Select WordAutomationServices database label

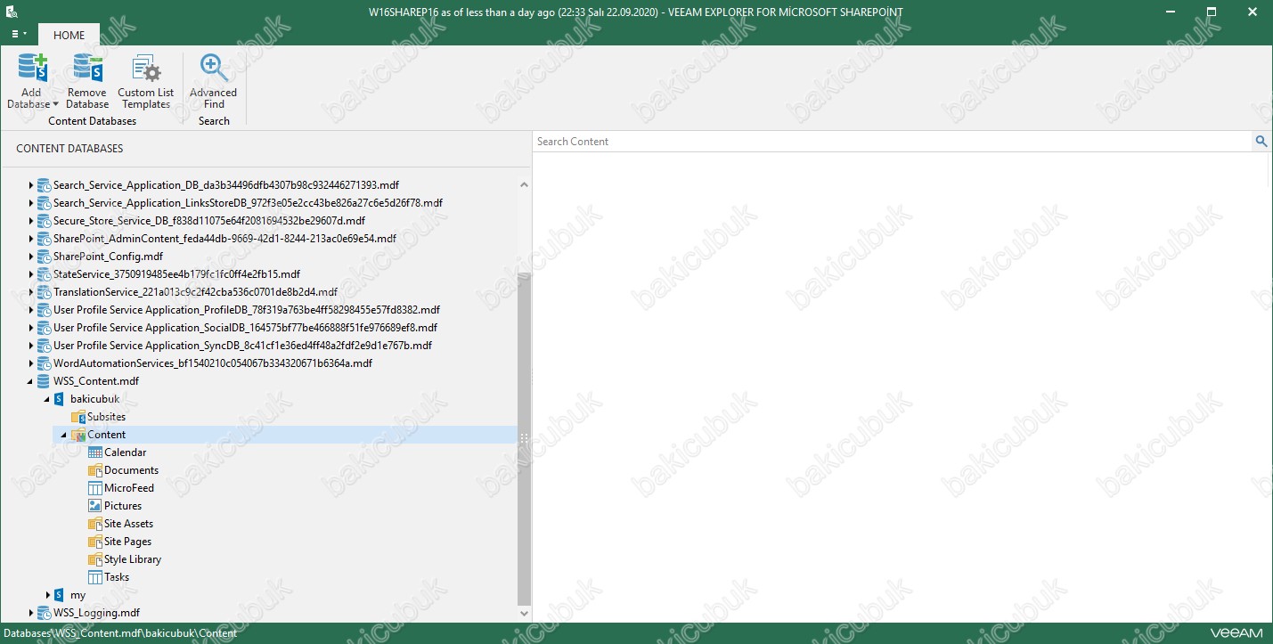click(x=213, y=363)
